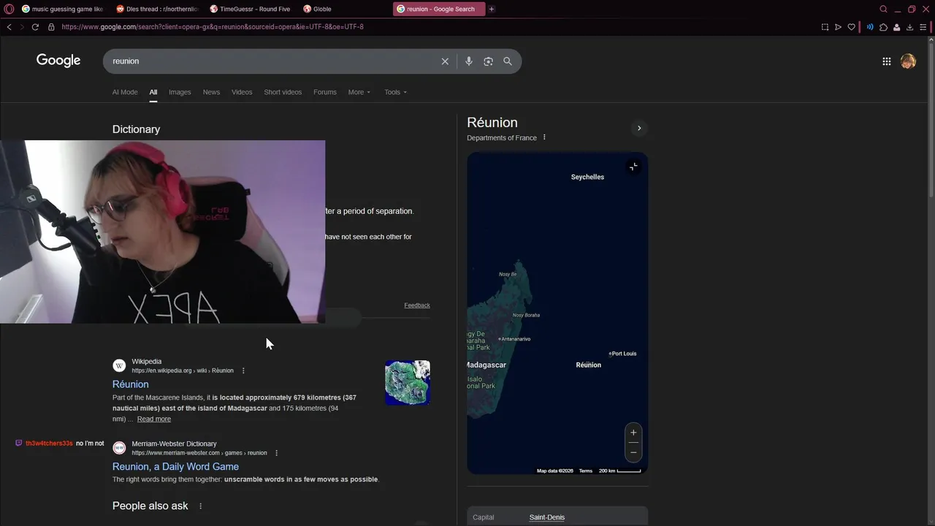Open the Google account avatar
The height and width of the screenshot is (526, 935).
coord(908,61)
